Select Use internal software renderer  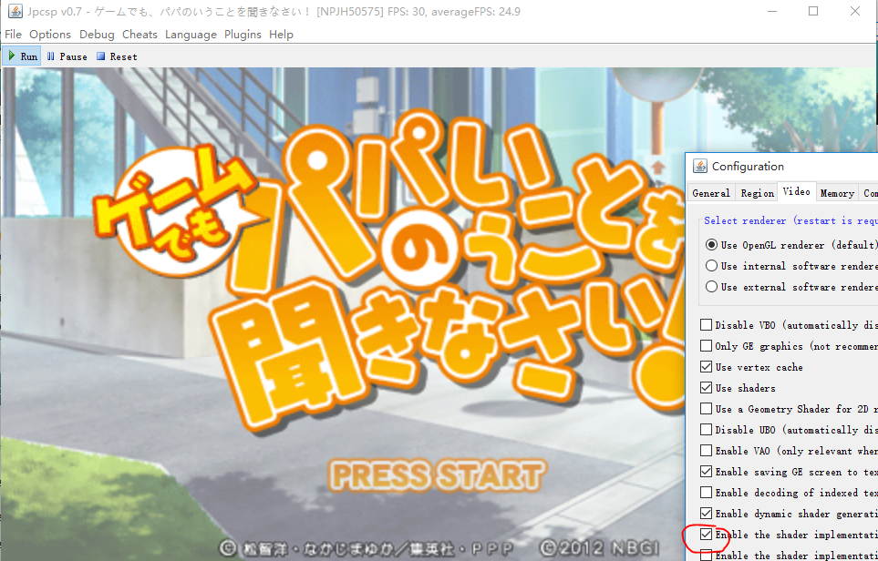pyautogui.click(x=712, y=266)
